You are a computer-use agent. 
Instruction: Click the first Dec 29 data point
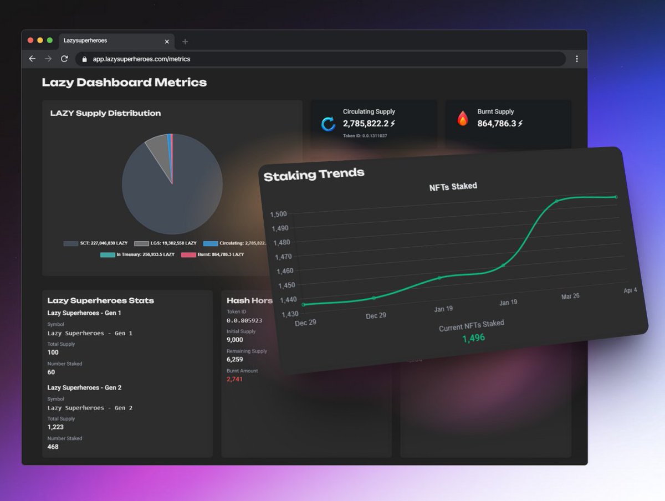303,305
